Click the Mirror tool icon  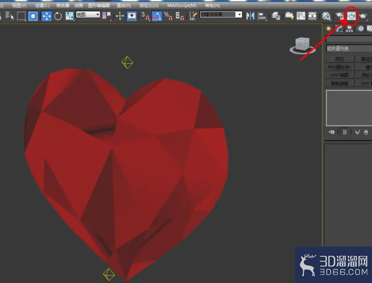pyautogui.click(x=250, y=16)
